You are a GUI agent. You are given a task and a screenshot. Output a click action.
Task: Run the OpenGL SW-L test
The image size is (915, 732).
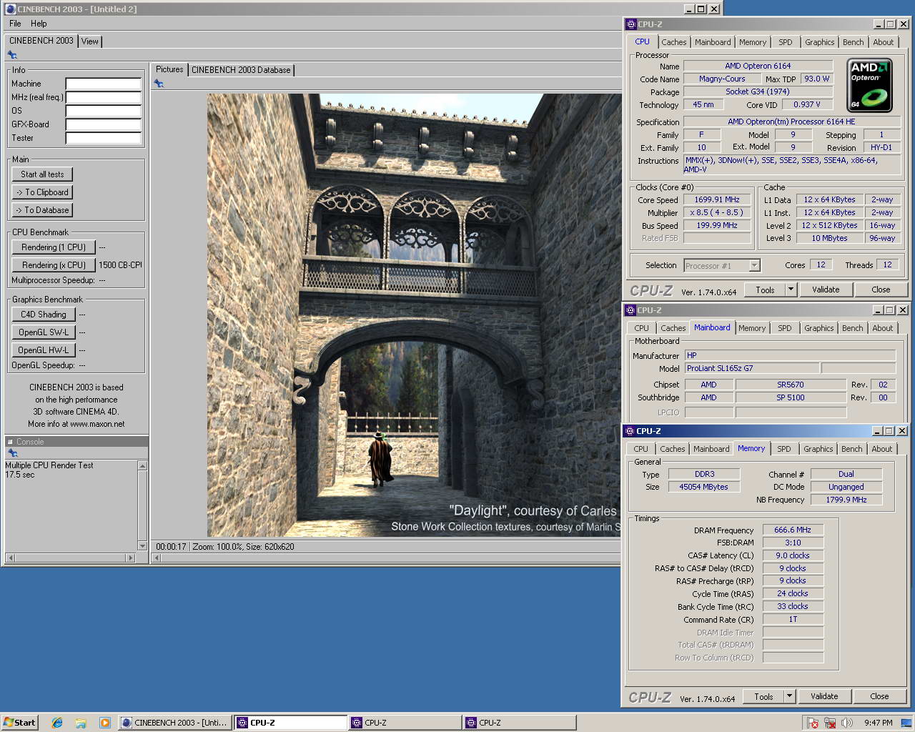(44, 332)
